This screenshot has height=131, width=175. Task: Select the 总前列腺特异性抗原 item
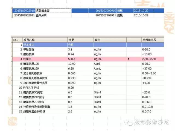(x=35, y=83)
